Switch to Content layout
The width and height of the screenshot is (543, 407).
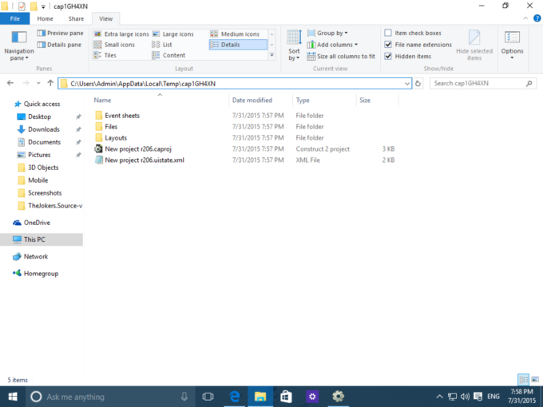(x=168, y=55)
